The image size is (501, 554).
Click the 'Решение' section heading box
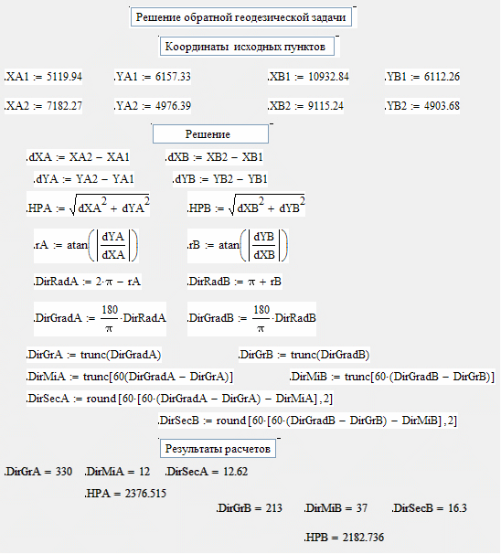click(210, 133)
